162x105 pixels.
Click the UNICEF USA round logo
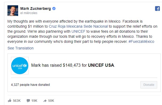[20, 66]
